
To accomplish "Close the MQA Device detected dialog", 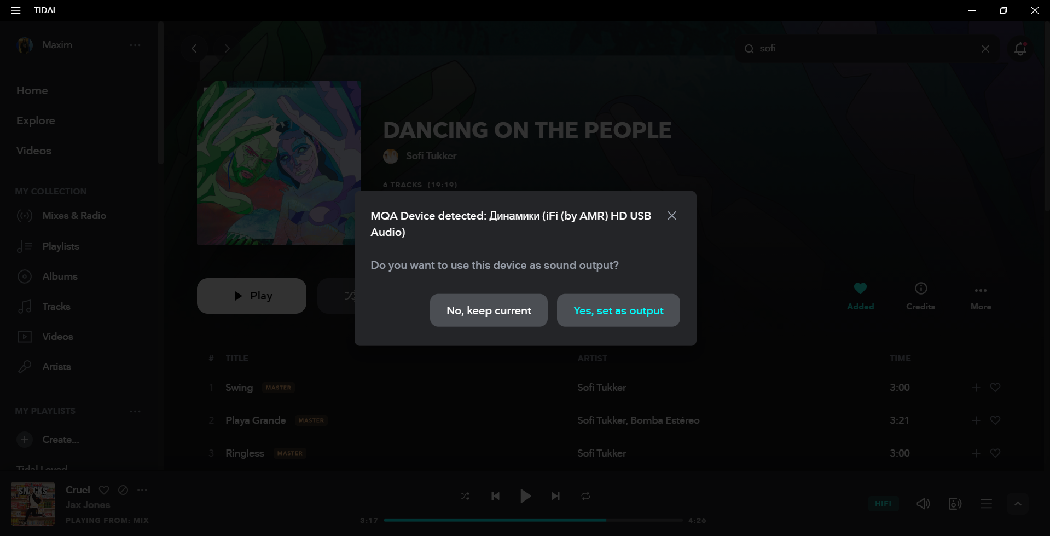I will [672, 216].
